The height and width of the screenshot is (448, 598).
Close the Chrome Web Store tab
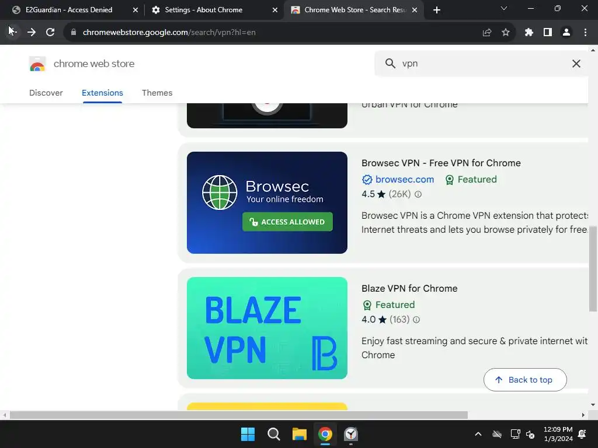click(415, 10)
